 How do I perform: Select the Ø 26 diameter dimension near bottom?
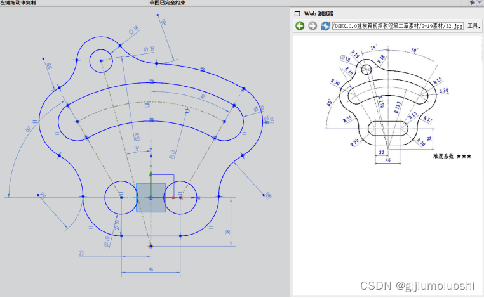[107, 242]
